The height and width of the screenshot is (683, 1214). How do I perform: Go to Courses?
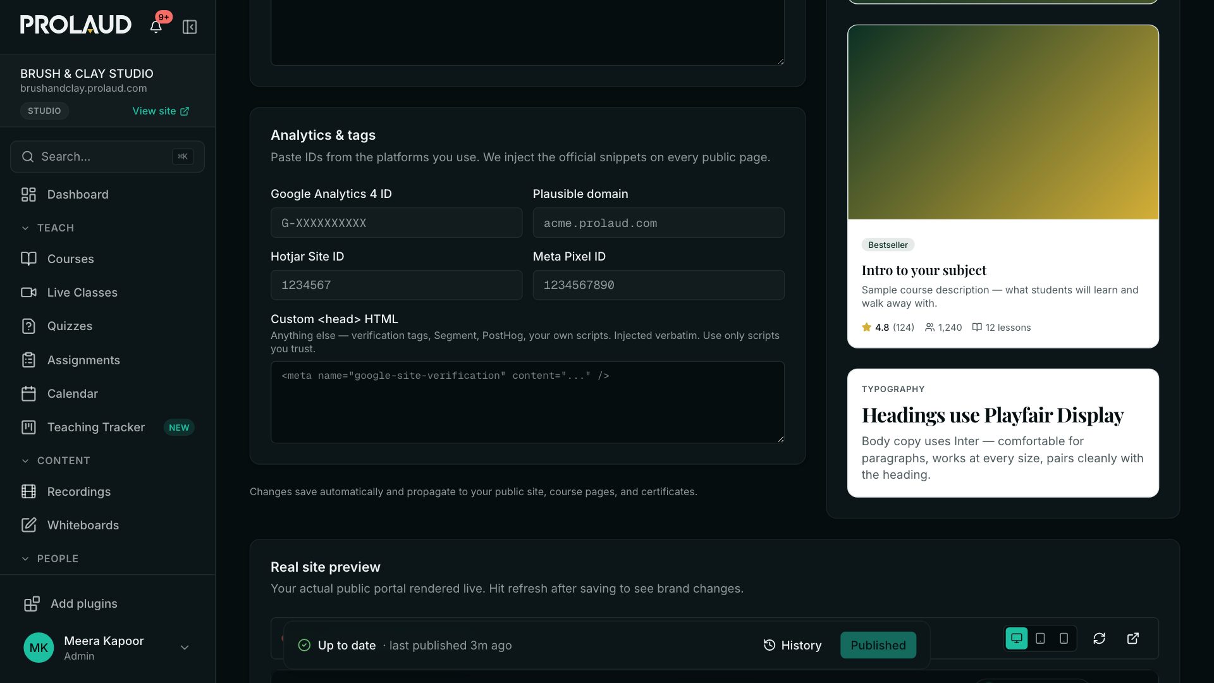click(107, 259)
